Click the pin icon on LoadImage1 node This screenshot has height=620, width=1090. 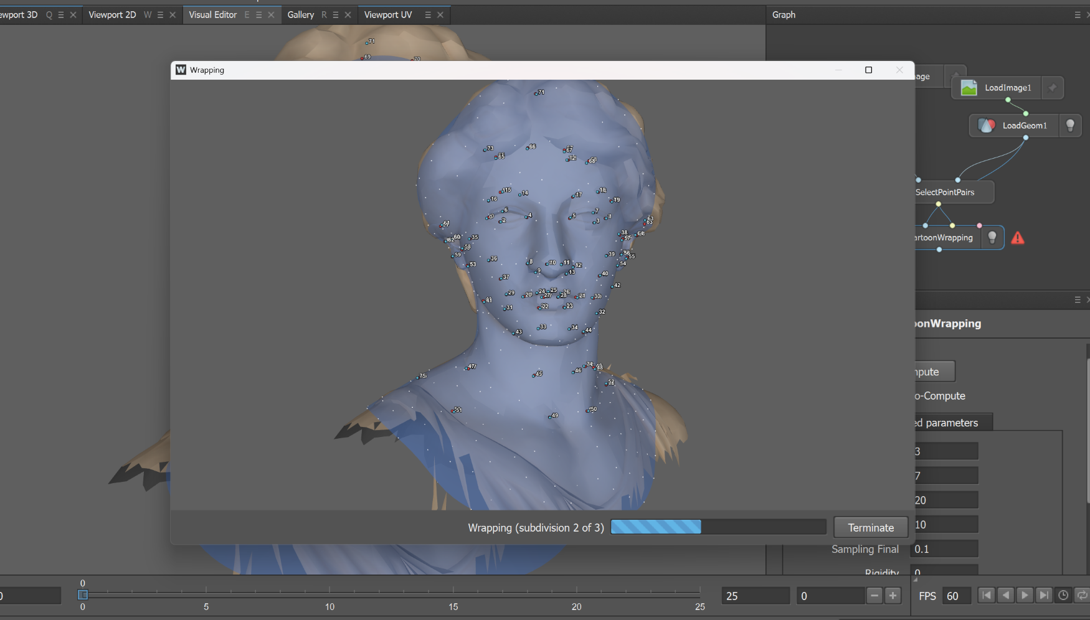[1052, 88]
